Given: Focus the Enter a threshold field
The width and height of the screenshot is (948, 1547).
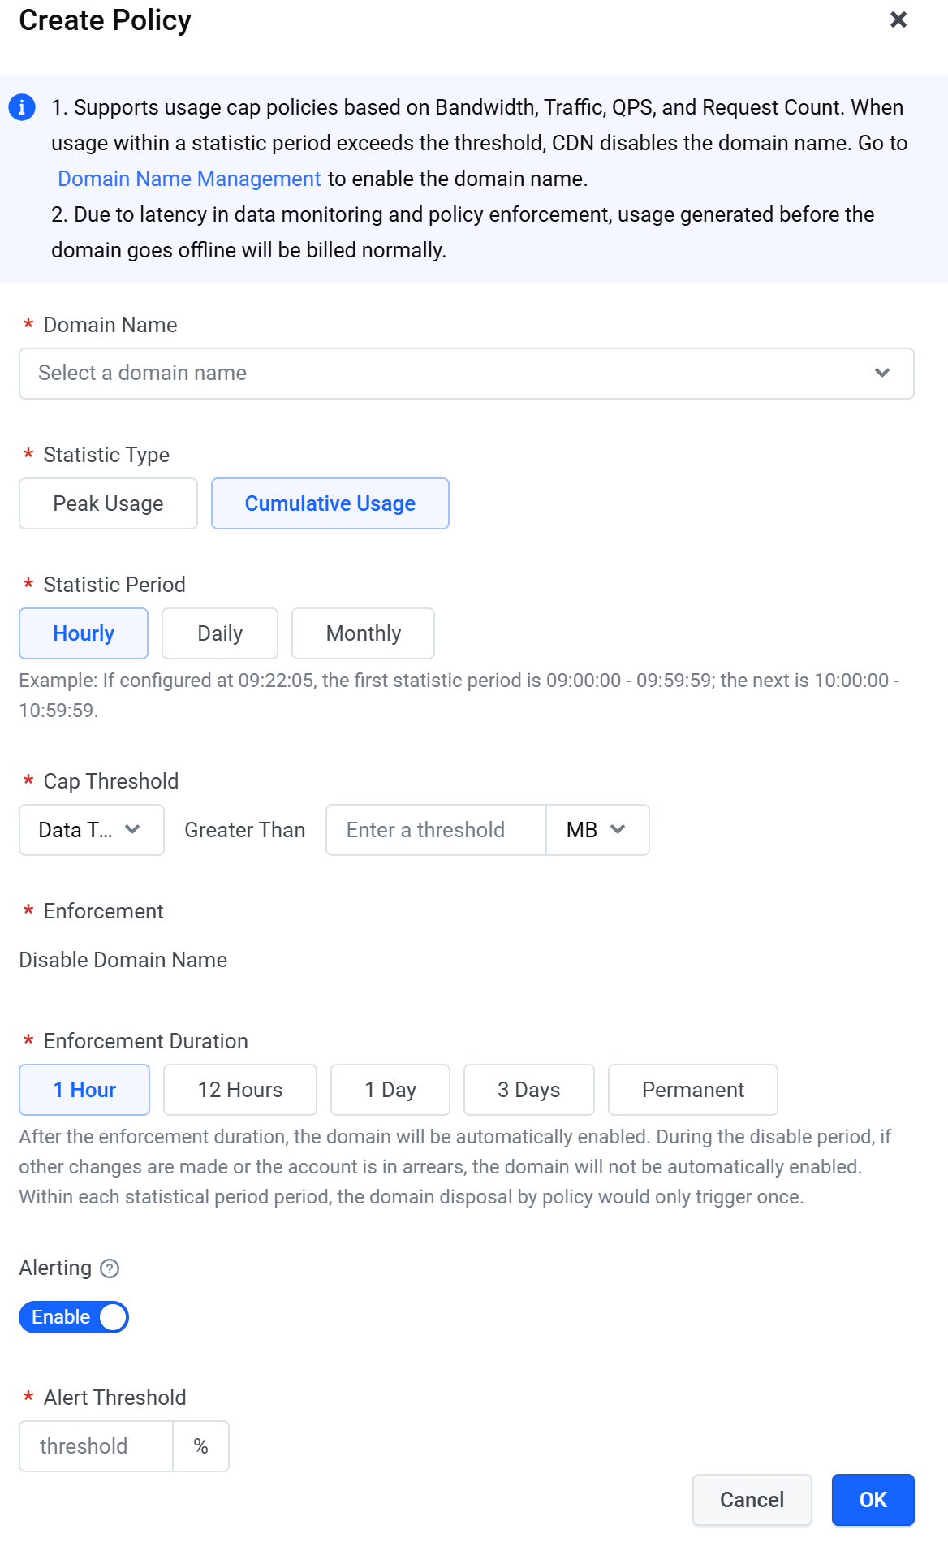Looking at the screenshot, I should click(436, 830).
